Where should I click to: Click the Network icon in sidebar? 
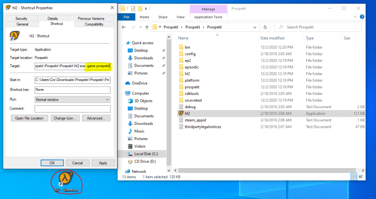click(x=128, y=171)
